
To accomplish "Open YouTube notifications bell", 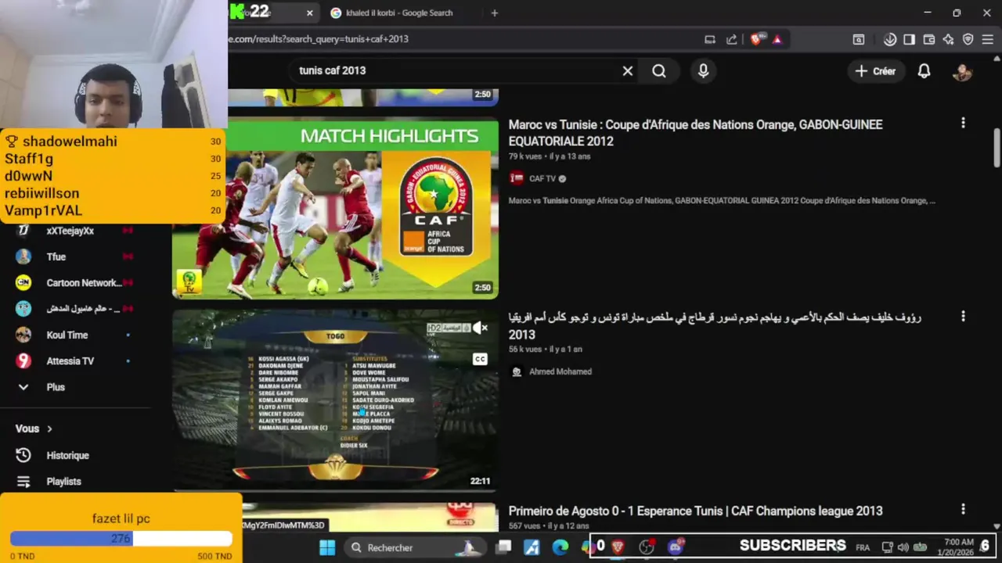I will (x=924, y=71).
